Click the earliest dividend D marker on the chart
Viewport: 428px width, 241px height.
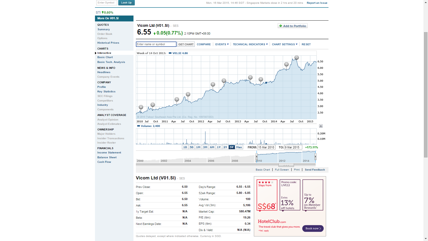[x=141, y=107]
